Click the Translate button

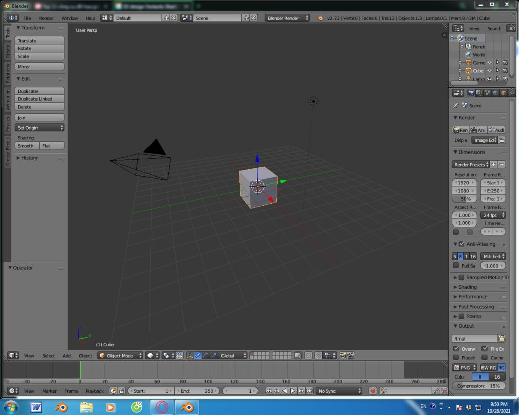coord(40,41)
